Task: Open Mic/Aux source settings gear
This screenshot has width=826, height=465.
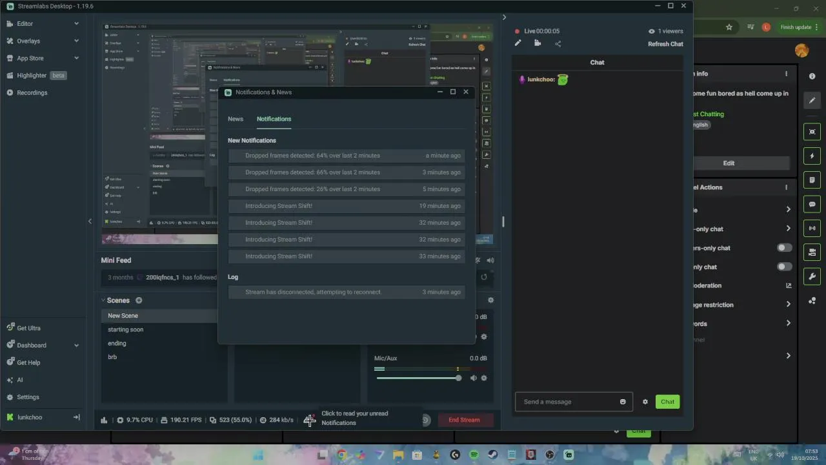Action: (x=484, y=378)
